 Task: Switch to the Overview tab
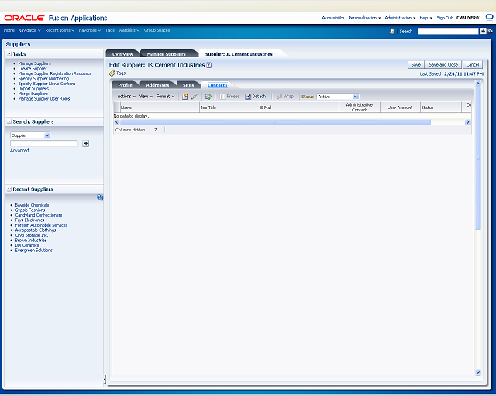click(122, 54)
